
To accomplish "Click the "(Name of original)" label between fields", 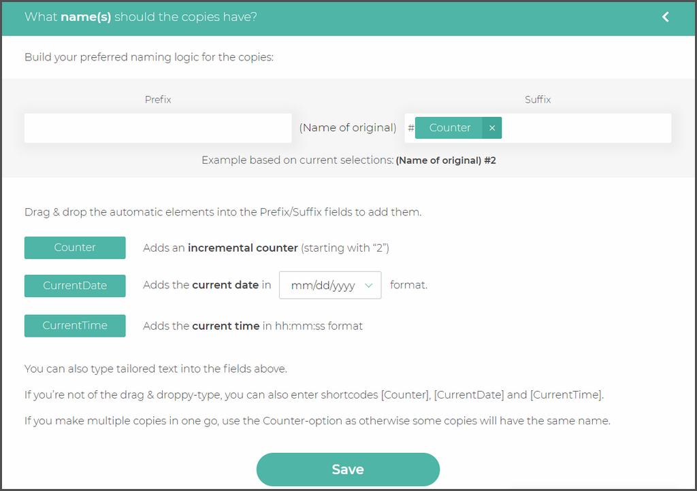I will 348,128.
